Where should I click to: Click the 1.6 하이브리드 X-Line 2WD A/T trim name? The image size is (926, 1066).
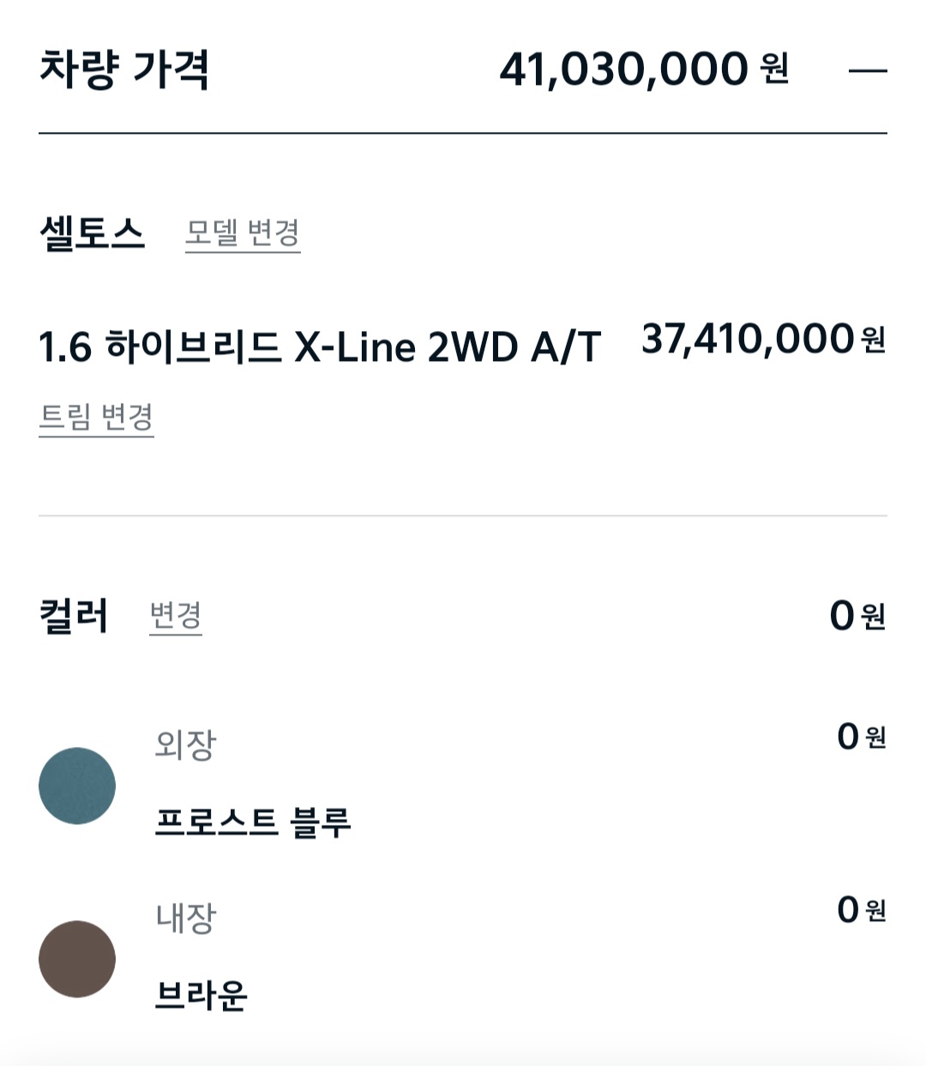(x=319, y=347)
